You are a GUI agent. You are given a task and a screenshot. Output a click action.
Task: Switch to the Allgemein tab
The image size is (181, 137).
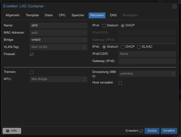tap(13, 15)
